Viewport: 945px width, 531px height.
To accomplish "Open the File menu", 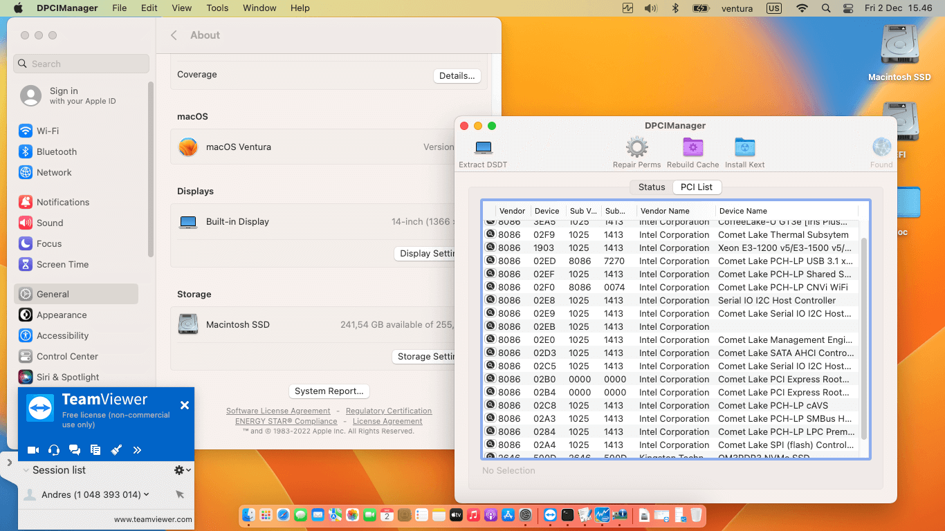I will (120, 8).
